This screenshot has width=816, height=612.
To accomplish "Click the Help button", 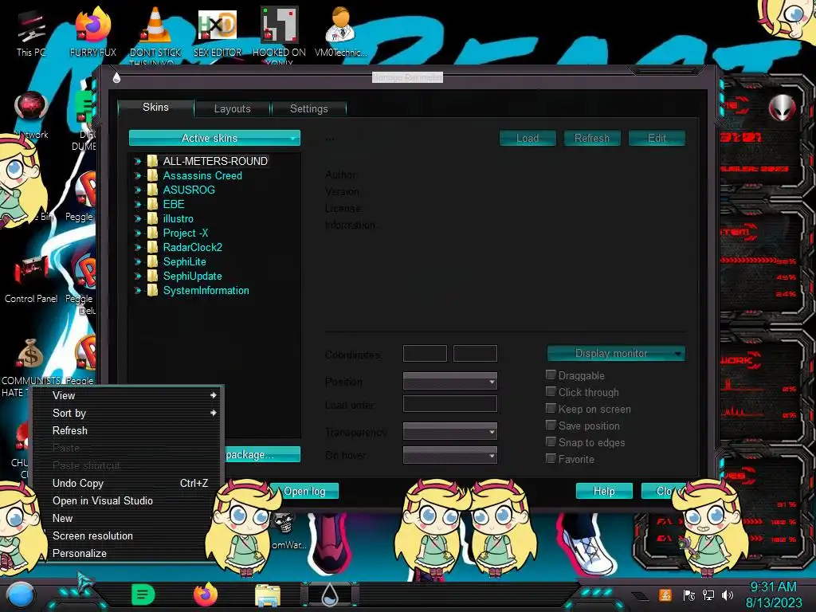I will 604,491.
